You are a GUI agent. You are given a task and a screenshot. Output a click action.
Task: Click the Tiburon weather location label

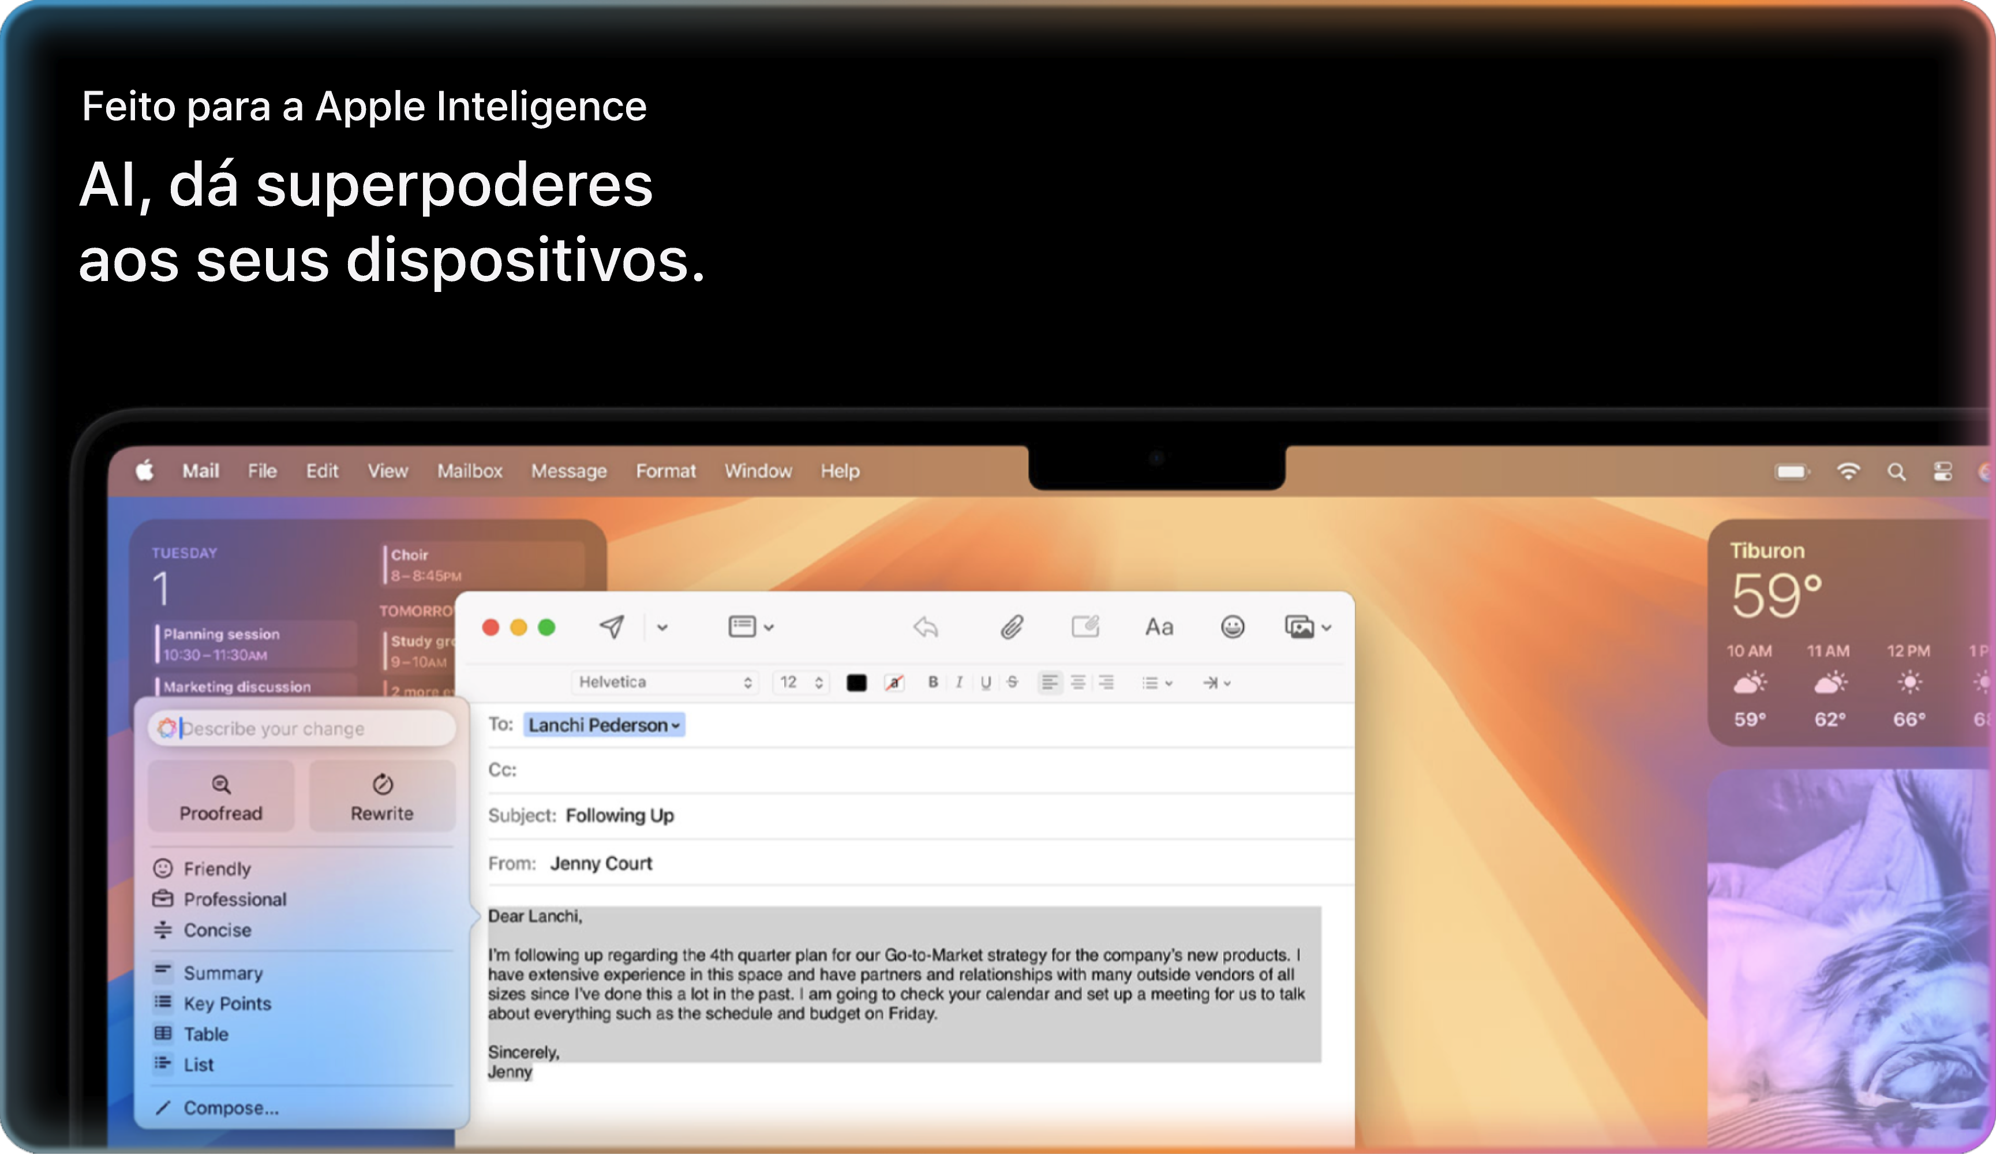tap(1767, 550)
